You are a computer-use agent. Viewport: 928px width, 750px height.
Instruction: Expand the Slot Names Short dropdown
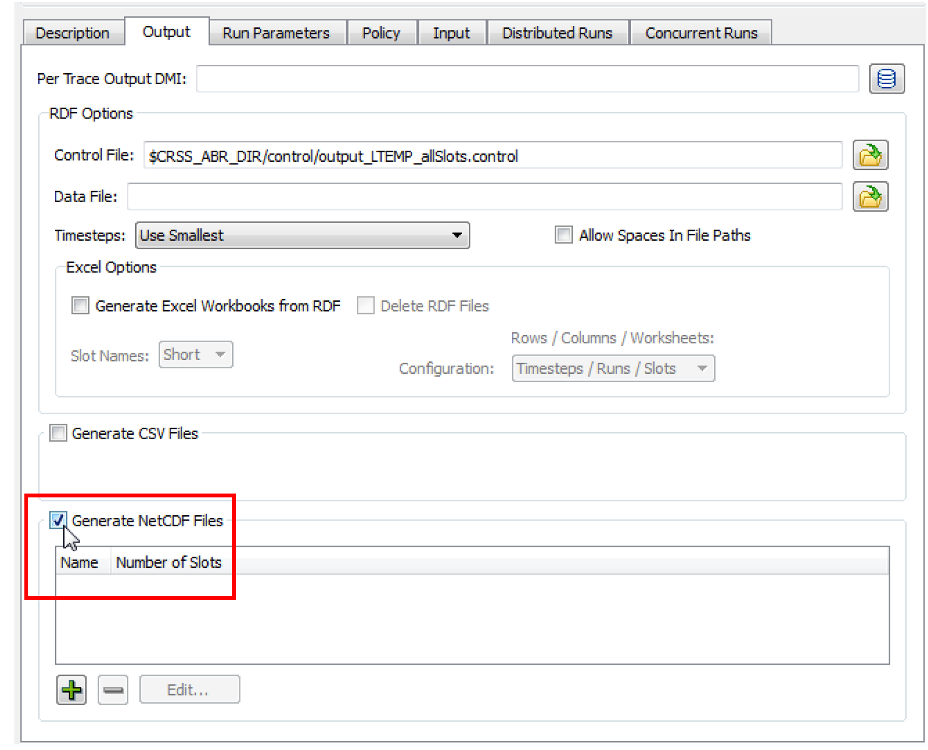(x=196, y=355)
